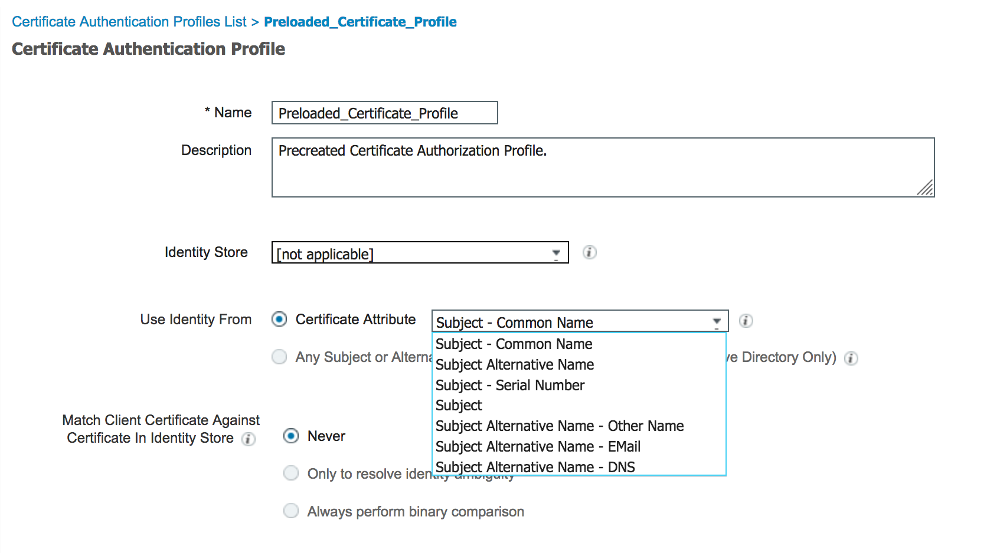Screen dimensions: 987x553
Task: Select Any Subject or Alternative radio button
Action: pyautogui.click(x=279, y=357)
